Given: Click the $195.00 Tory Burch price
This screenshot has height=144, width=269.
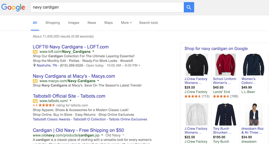Looking at the screenshot, I should pyautogui.click(x=219, y=137).
